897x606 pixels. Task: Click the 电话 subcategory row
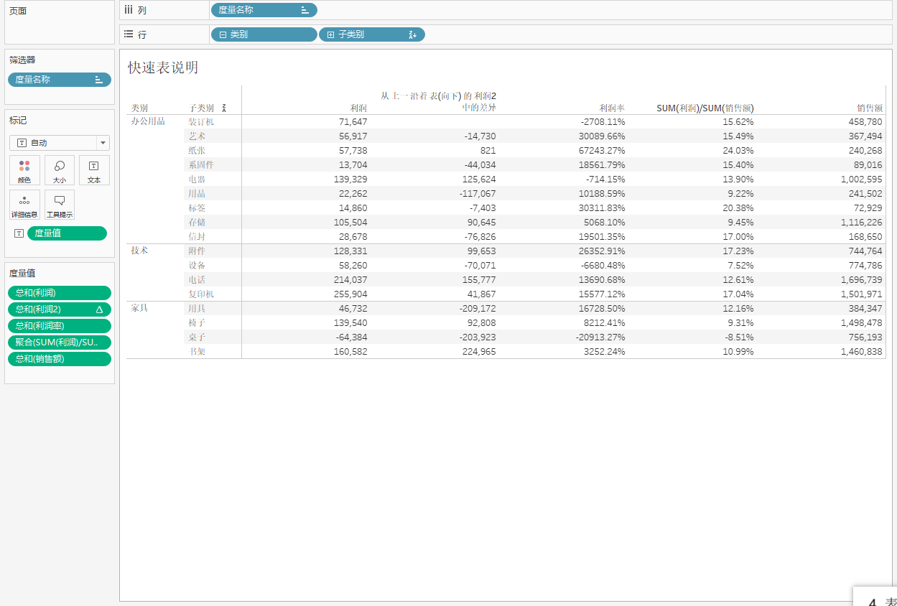click(x=197, y=280)
